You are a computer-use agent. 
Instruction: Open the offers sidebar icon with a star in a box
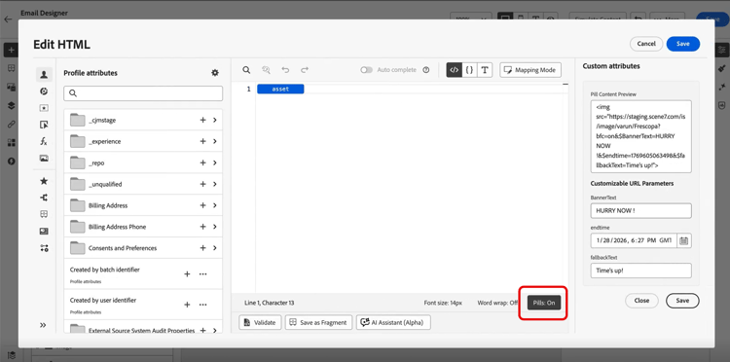pyautogui.click(x=44, y=108)
